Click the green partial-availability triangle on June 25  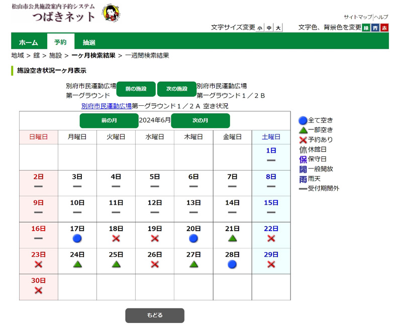(116, 263)
